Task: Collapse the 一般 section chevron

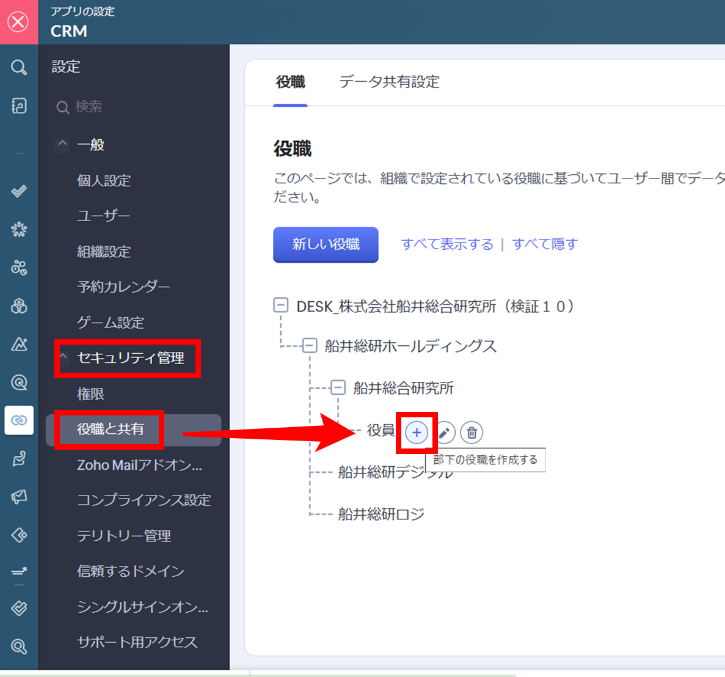Action: (x=62, y=144)
